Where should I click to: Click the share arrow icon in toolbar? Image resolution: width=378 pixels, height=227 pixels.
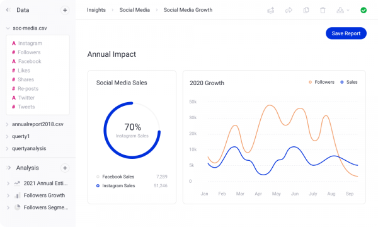[289, 10]
